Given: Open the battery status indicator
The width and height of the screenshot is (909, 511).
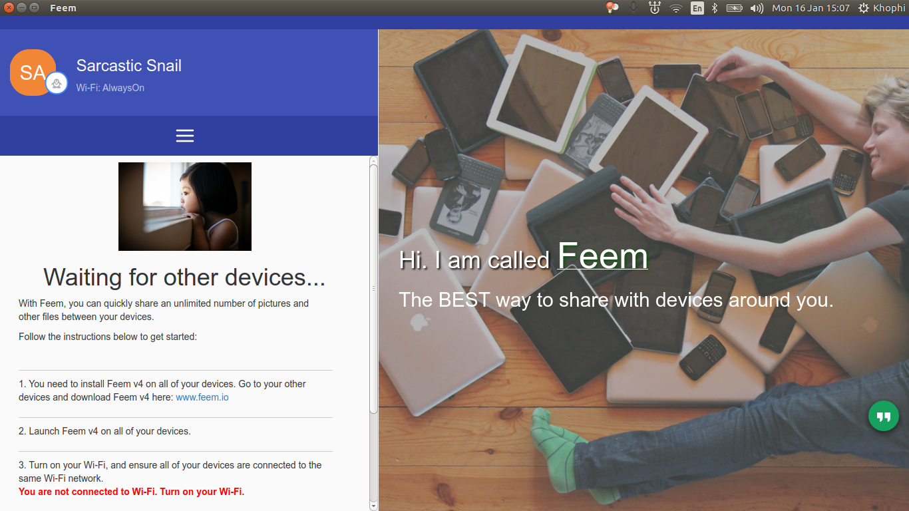Looking at the screenshot, I should 734,8.
